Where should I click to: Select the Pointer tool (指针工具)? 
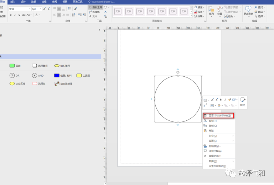pyautogui.click(x=95, y=7)
